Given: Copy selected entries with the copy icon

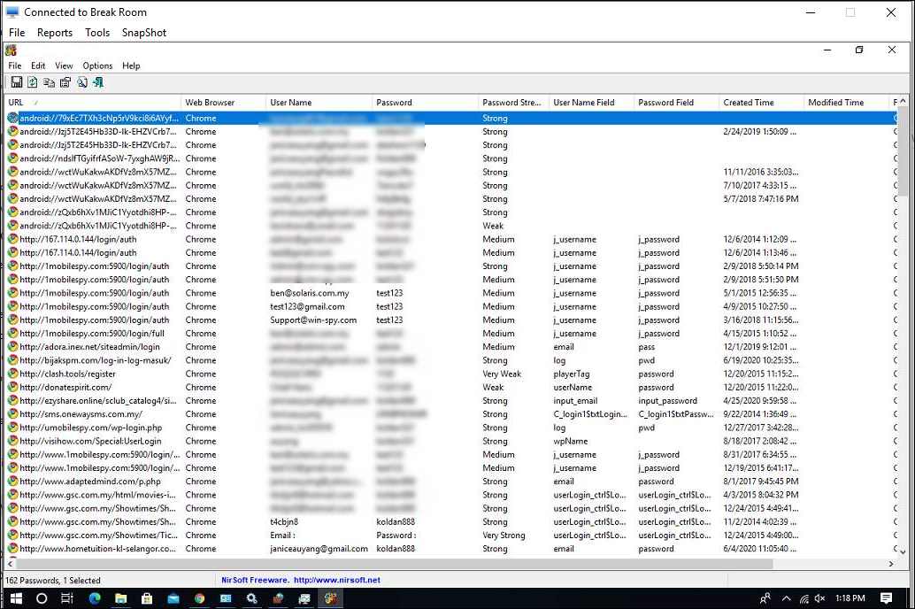Looking at the screenshot, I should [x=49, y=81].
